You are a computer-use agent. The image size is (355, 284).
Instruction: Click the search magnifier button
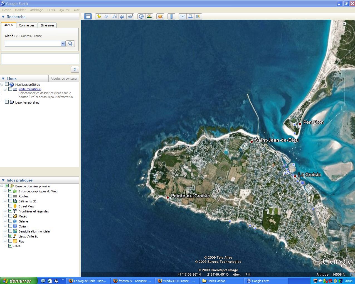pyautogui.click(x=70, y=44)
